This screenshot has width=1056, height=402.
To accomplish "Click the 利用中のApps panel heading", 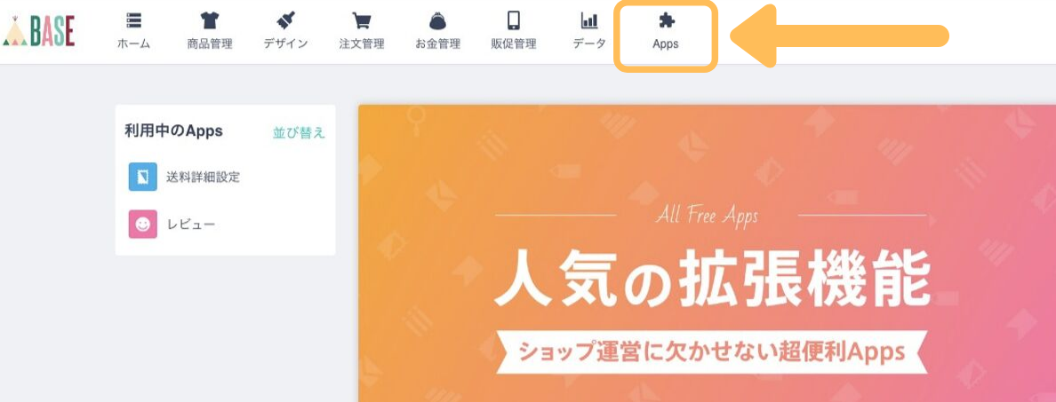I will point(173,131).
